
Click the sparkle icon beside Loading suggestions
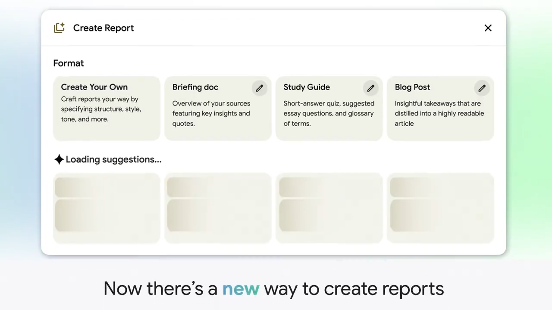59,159
